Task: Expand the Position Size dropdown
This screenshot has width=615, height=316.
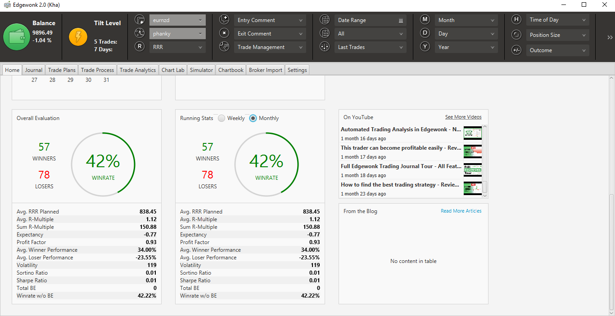Action: coord(557,35)
